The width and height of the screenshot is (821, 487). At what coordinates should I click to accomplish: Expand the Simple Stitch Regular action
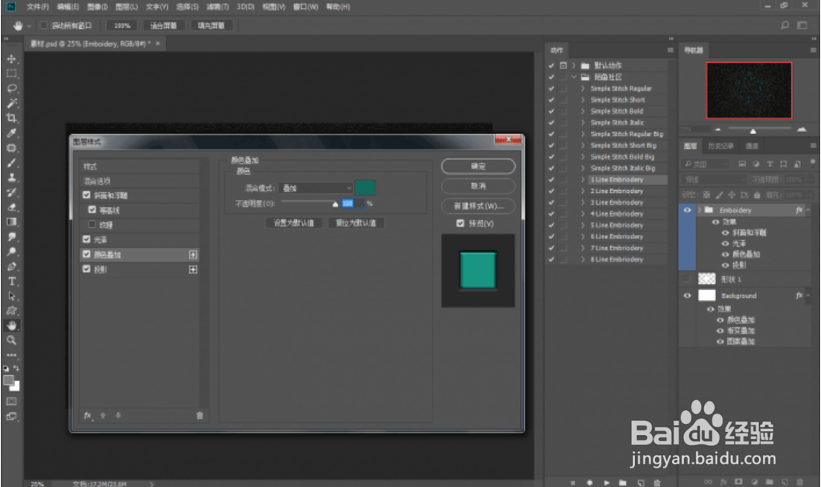pos(583,88)
